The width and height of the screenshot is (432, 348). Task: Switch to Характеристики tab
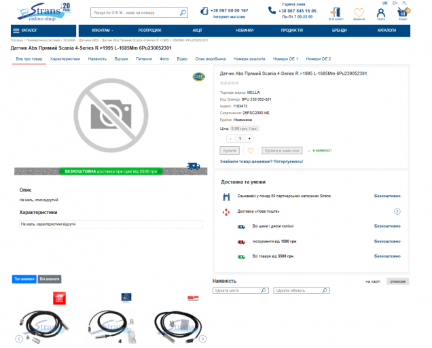tap(65, 59)
